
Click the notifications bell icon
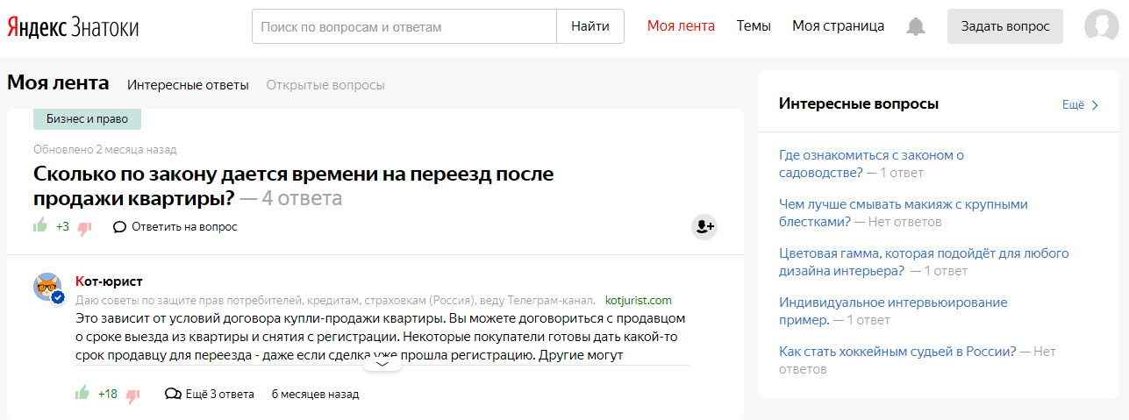pos(916,26)
